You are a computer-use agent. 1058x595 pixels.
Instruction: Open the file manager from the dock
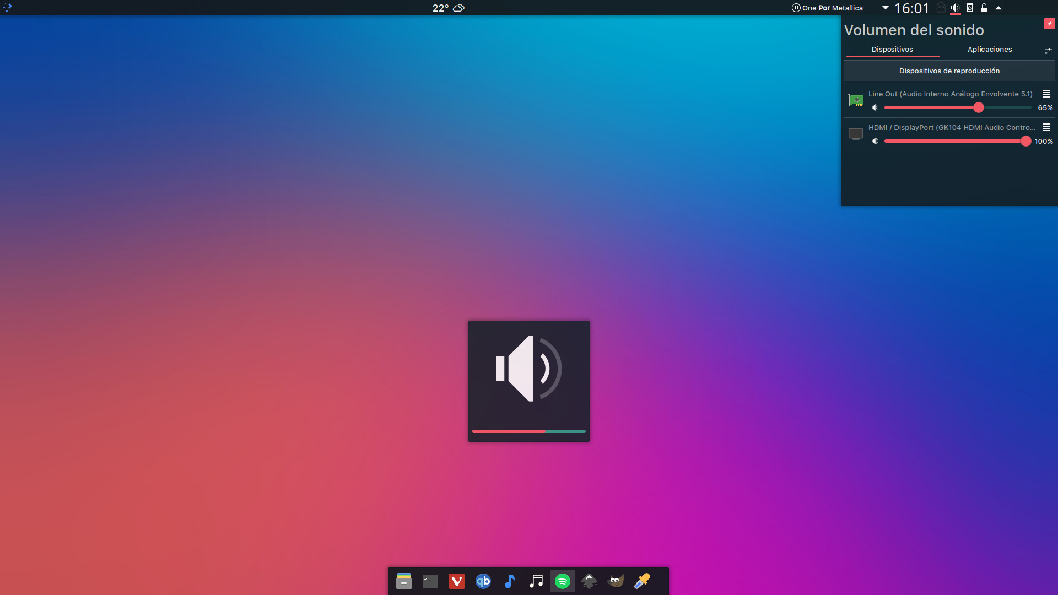tap(404, 581)
